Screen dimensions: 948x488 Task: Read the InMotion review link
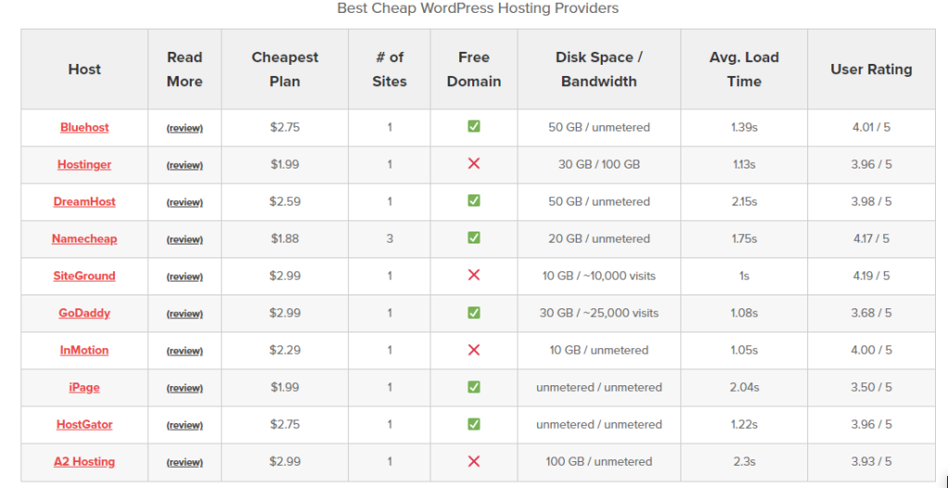(x=185, y=351)
